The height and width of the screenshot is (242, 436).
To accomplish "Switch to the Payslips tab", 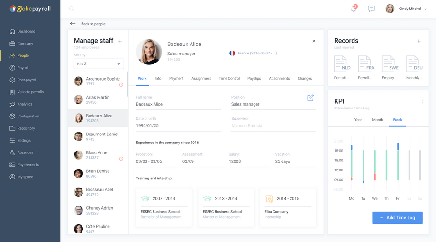I will 254,78.
